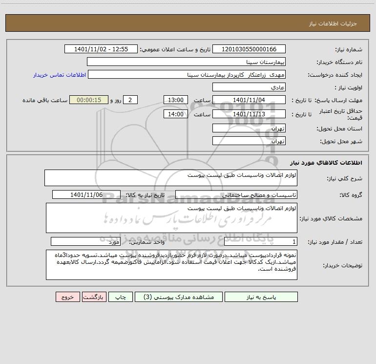The image size is (376, 364).
Task: Select the شماره نیاز field 1201030550000166
Action: tap(249, 49)
